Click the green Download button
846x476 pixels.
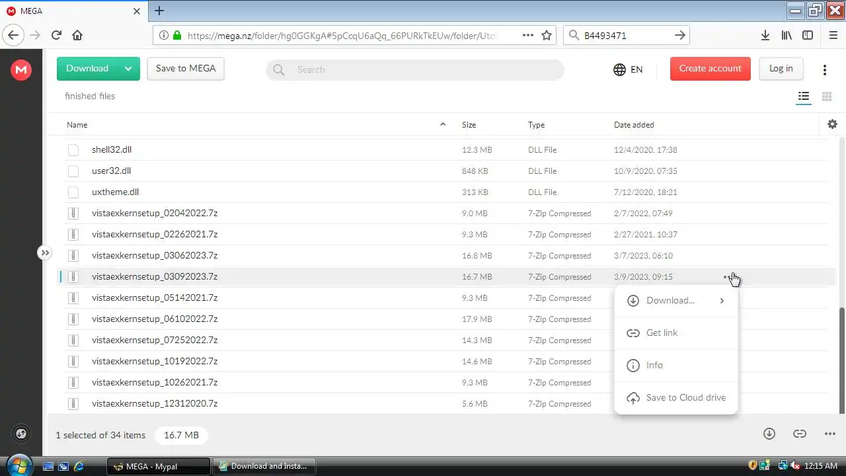click(x=87, y=69)
